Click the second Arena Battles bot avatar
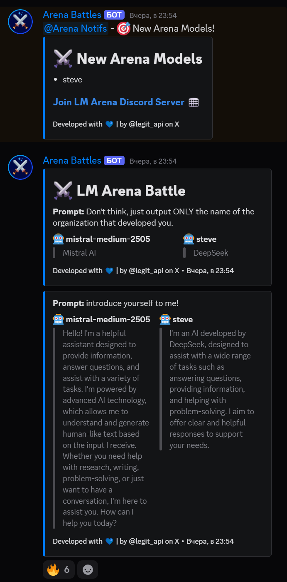Image resolution: width=287 pixels, height=582 pixels. pos(20,167)
